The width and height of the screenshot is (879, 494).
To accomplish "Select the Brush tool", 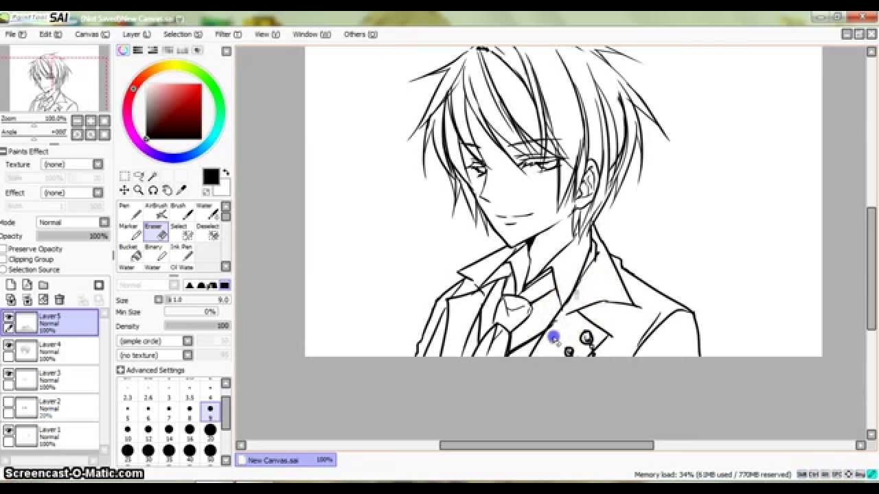I will click(x=182, y=211).
